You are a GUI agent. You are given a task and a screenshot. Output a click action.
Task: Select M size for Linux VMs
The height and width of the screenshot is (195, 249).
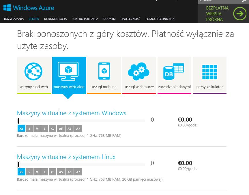(x=37, y=172)
